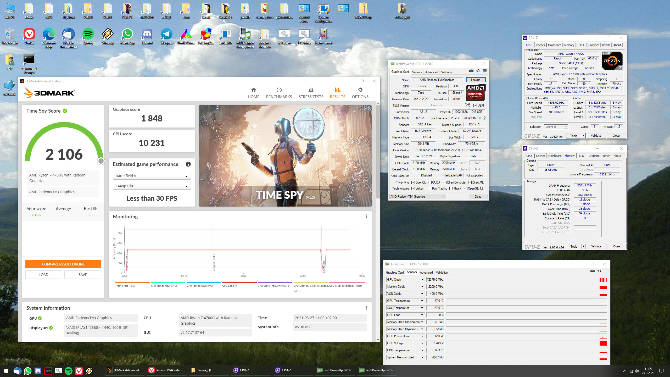670x377 pixels.
Task: Switch to the SPD tab in the lower CPU-Z window
Action: tap(581, 156)
